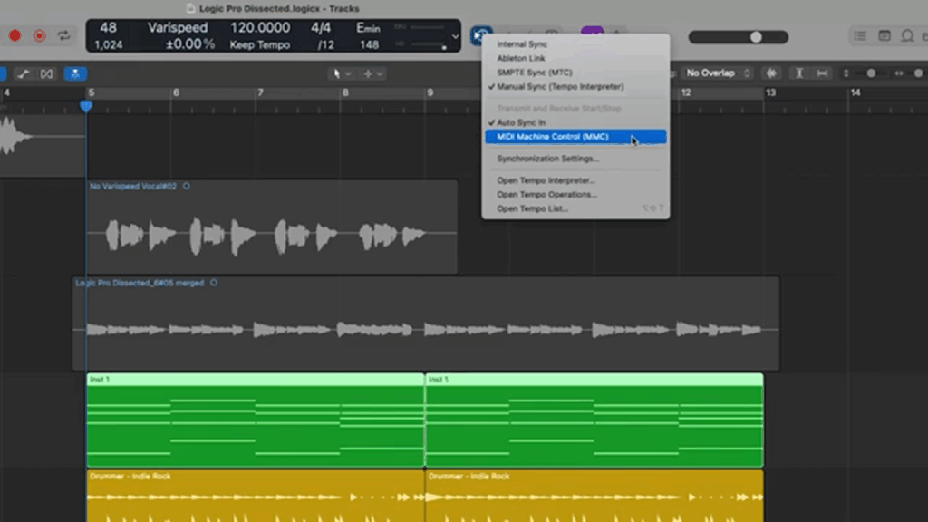This screenshot has width=928, height=522.
Task: Click the /12 division value
Action: coord(325,45)
